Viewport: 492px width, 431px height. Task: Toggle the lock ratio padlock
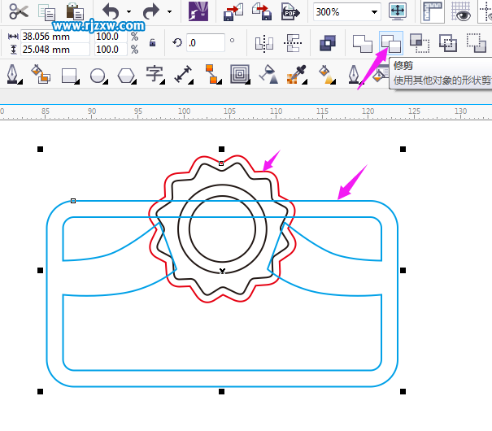point(153,42)
